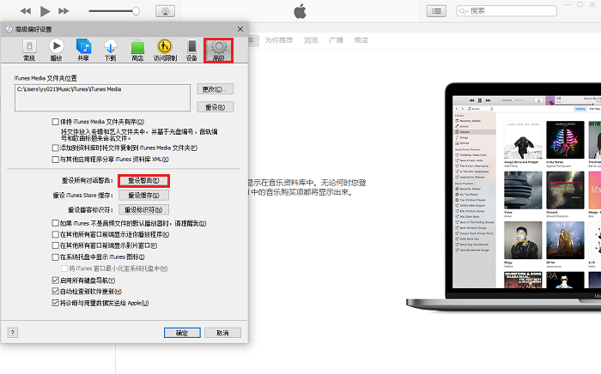The image size is (601, 374).
Task: Switch to the 广播 radio tab
Action: tap(337, 39)
